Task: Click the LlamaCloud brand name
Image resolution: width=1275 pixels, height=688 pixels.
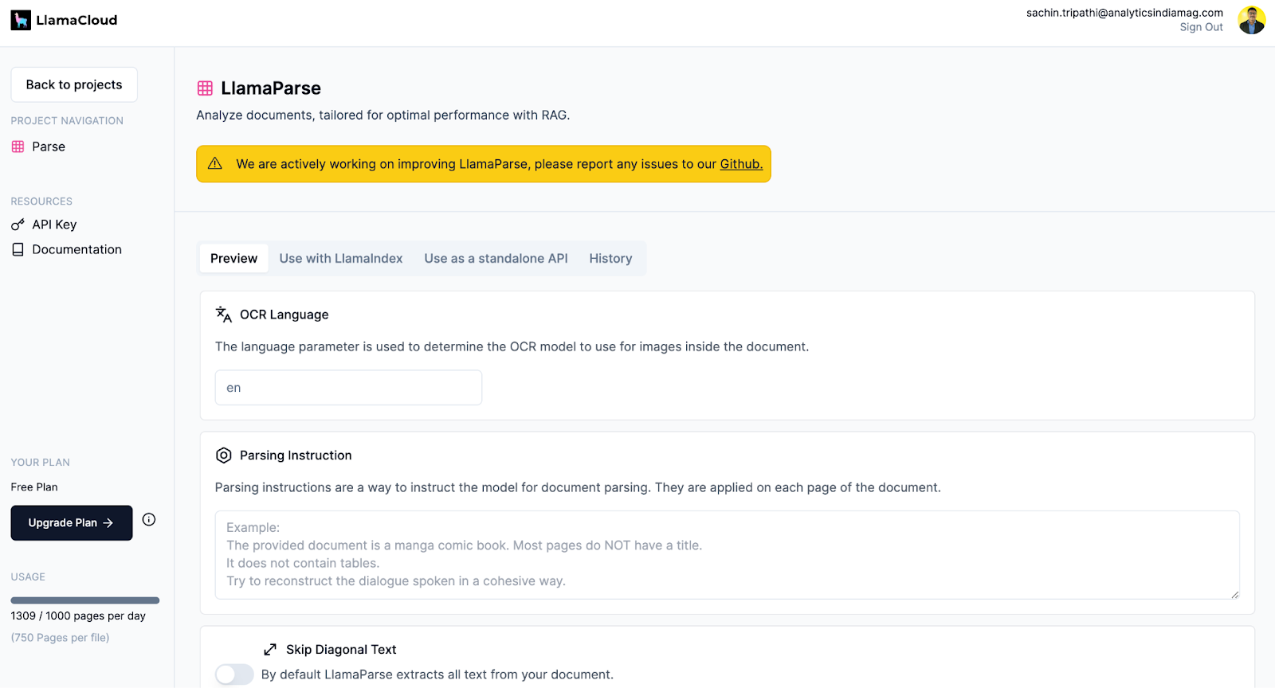Action: pos(76,20)
